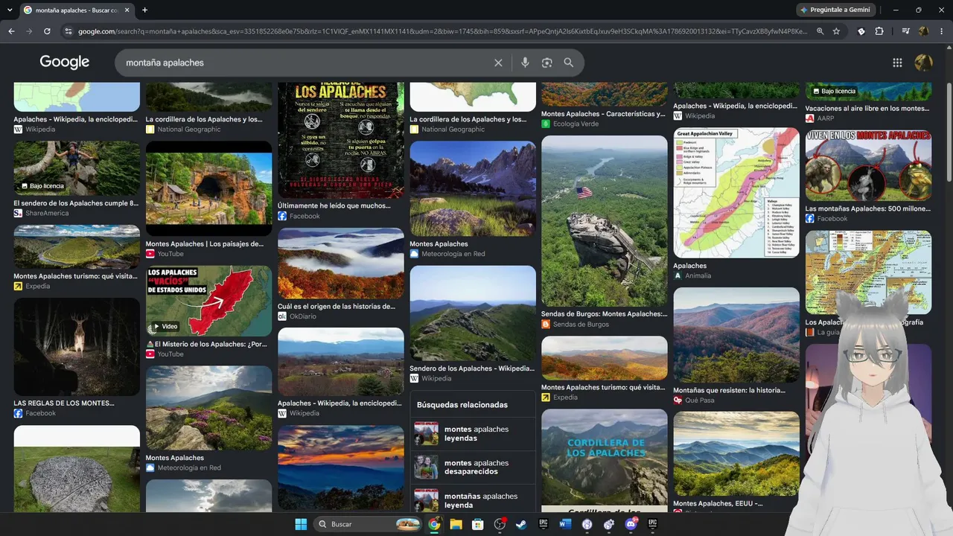The image size is (953, 536).
Task: Start a voice search with the microphone
Action: point(525,63)
